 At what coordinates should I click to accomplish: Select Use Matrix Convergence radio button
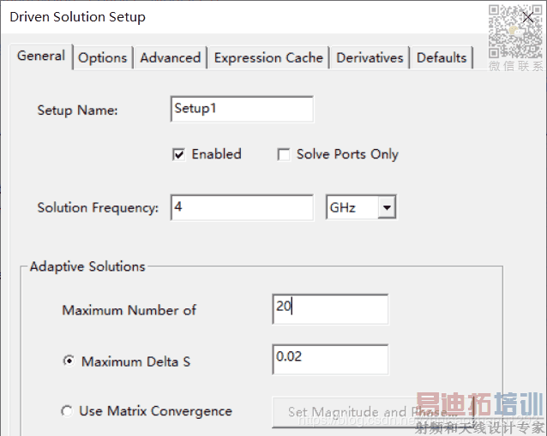click(67, 411)
